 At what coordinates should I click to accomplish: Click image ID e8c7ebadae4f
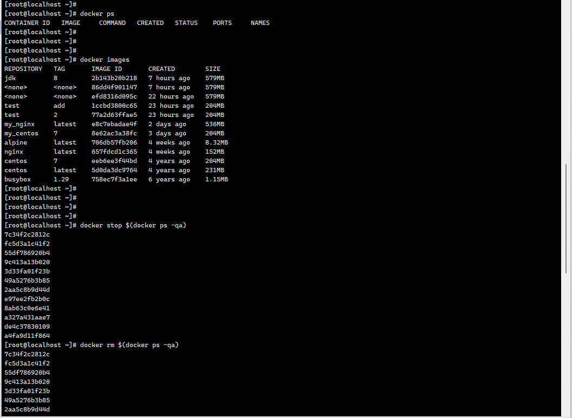(114, 124)
